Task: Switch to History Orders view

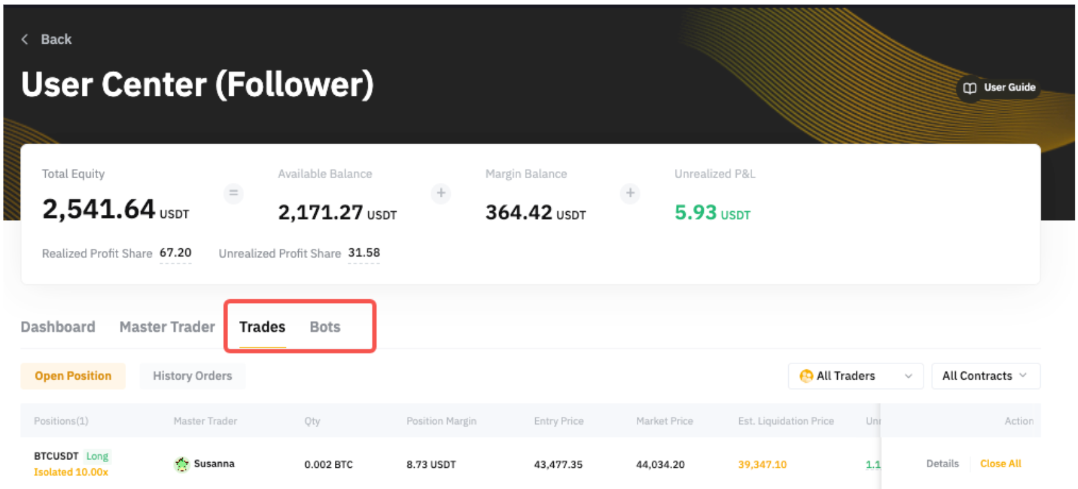Action: [x=192, y=376]
